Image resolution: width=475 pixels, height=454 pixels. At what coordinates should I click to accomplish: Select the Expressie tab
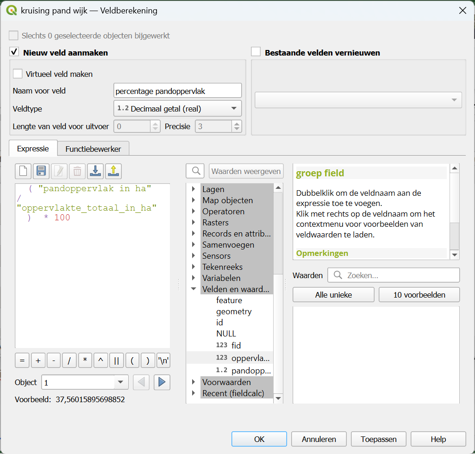point(33,149)
